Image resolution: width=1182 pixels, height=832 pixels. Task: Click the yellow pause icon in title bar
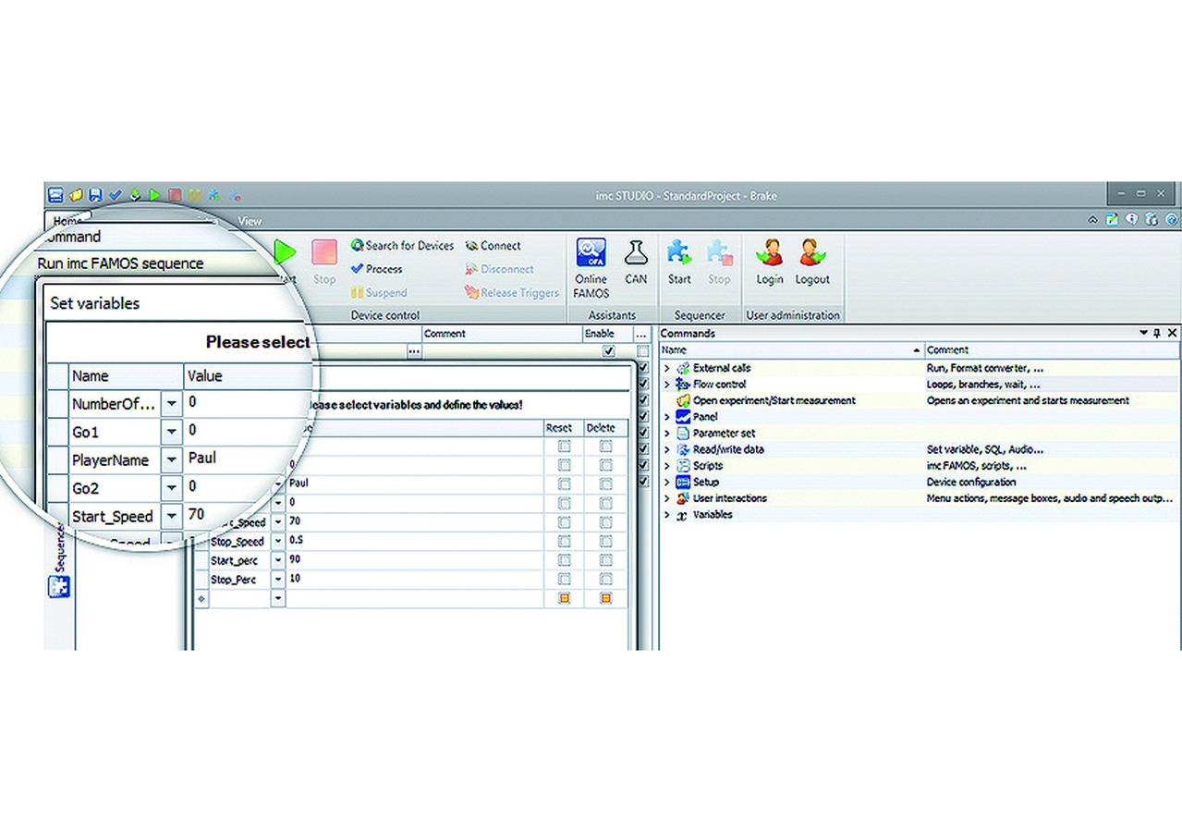pyautogui.click(x=194, y=195)
